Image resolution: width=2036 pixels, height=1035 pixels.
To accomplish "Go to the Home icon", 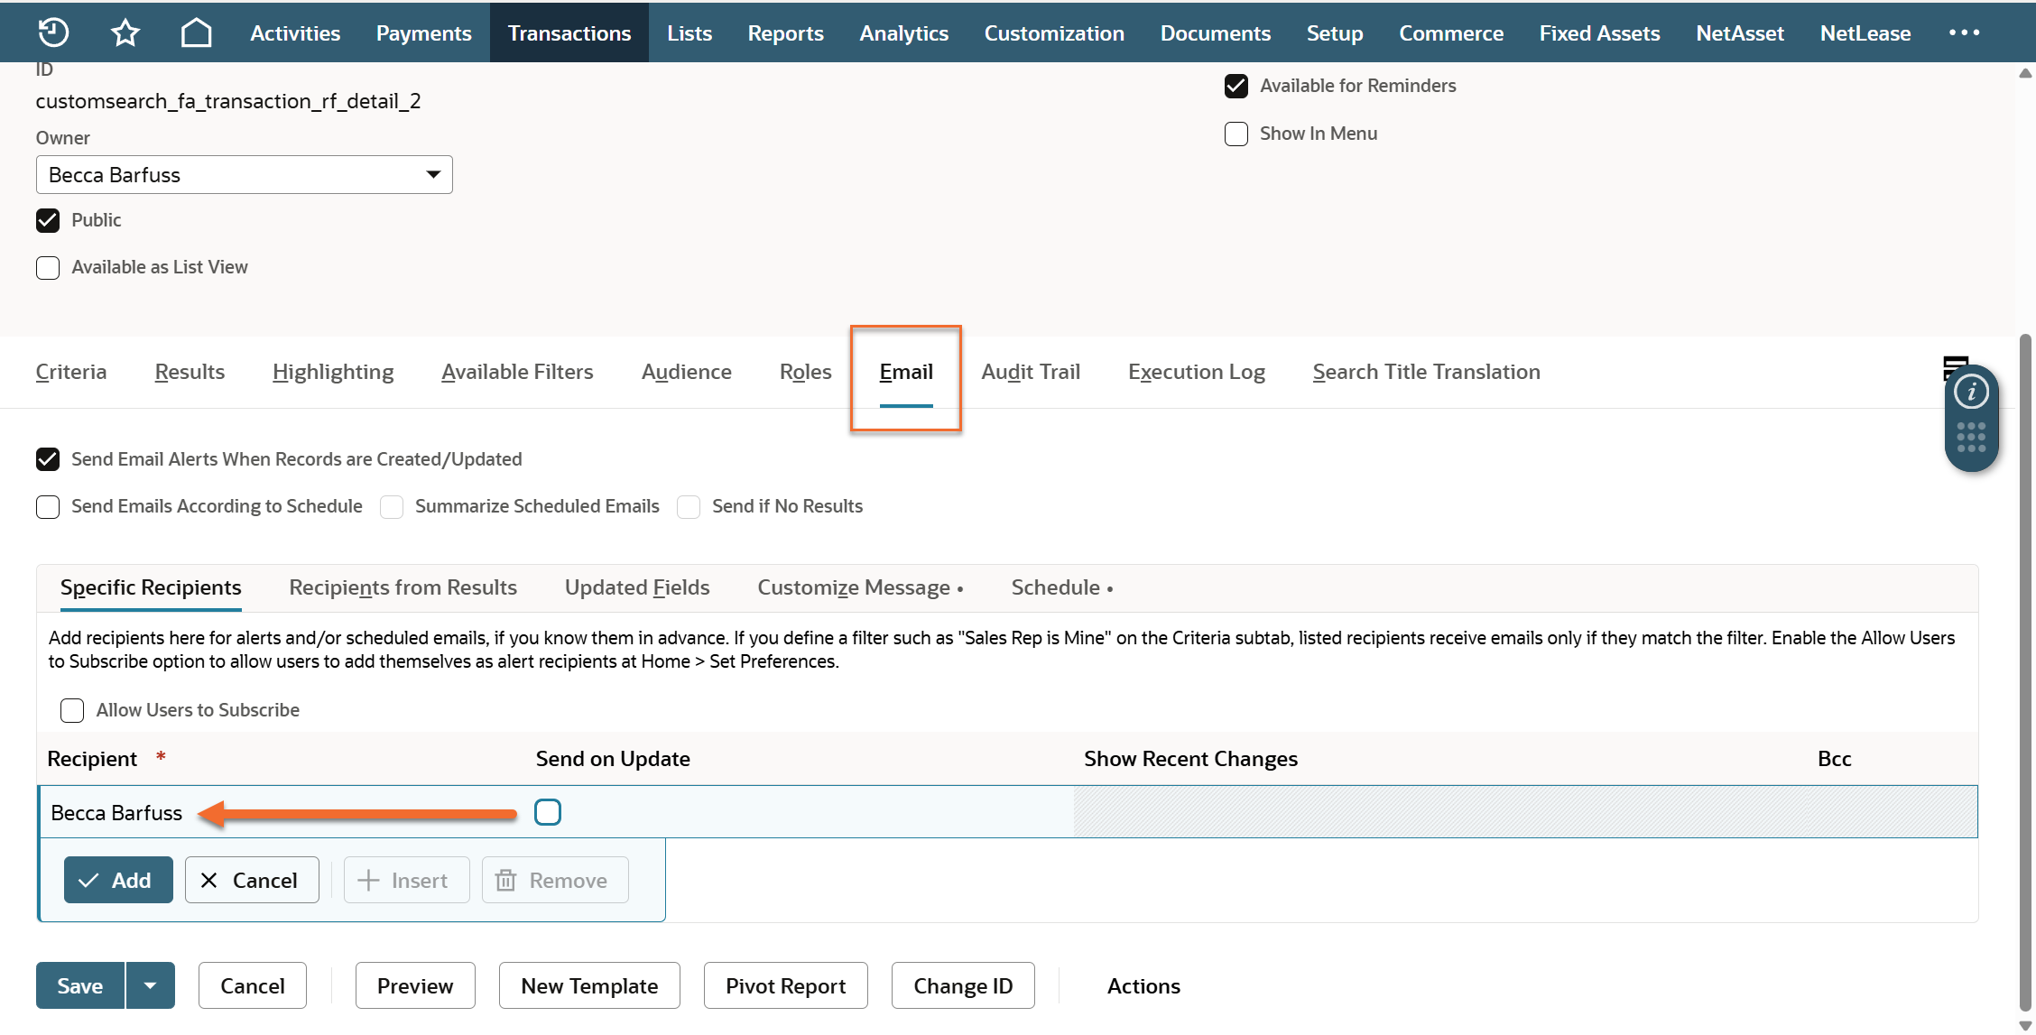I will (x=196, y=32).
